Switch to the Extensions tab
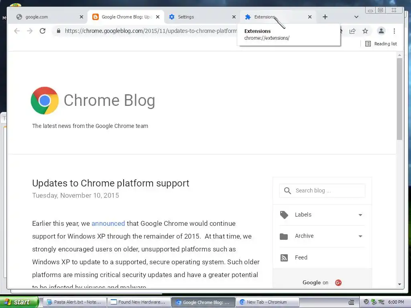 (278, 17)
